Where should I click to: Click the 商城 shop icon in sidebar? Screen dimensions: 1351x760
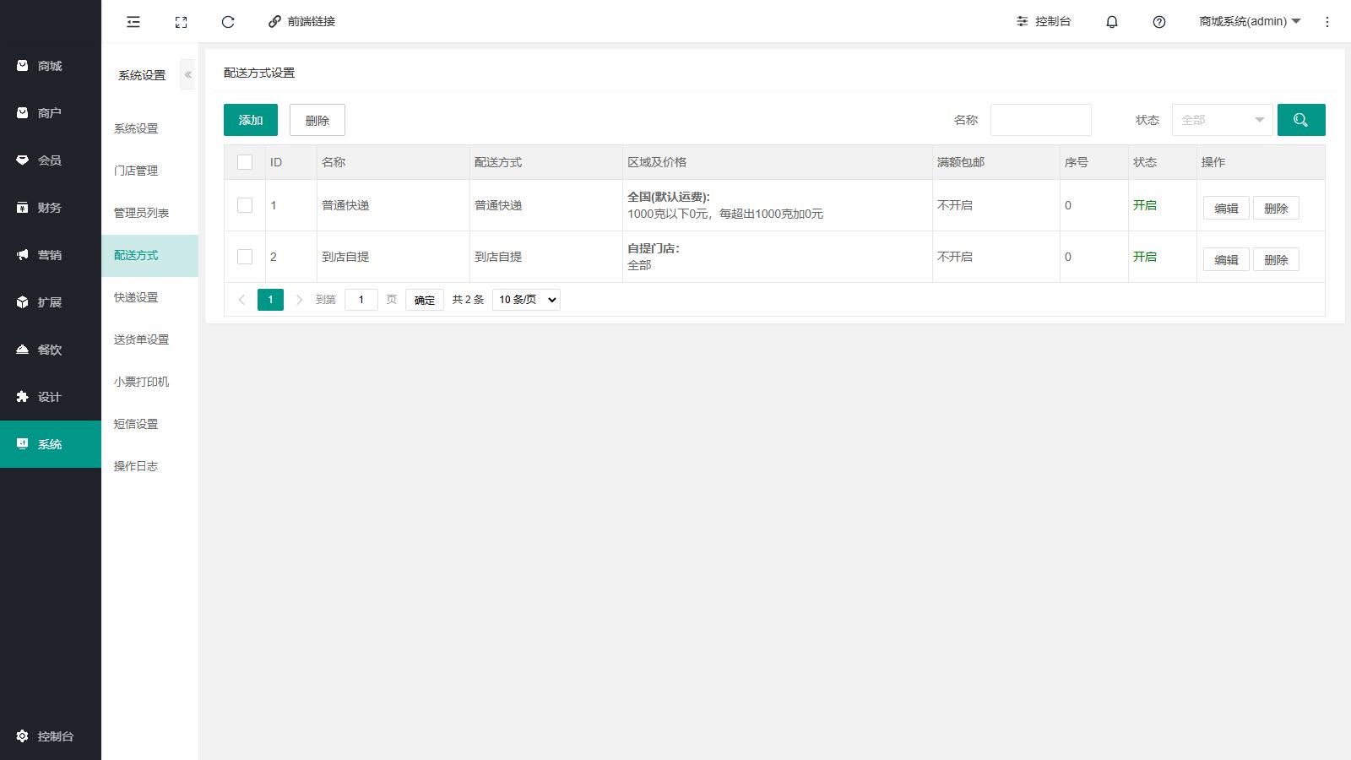(23, 65)
